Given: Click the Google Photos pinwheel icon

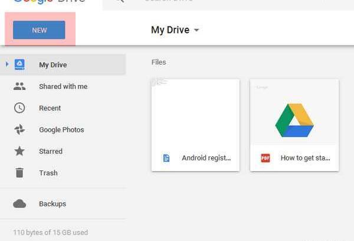Looking at the screenshot, I should 19,129.
